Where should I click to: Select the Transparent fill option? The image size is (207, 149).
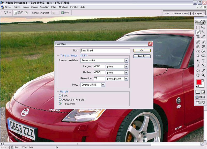pyautogui.click(x=60, y=103)
